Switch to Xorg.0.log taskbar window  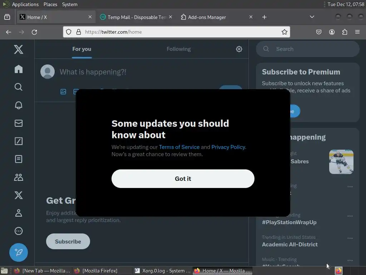click(x=163, y=271)
